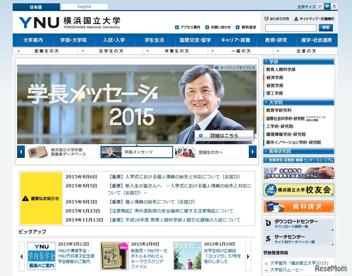Screen dimensions: 352x276
Task: Open the 工学府・研究院 link
Action: pyautogui.click(x=280, y=126)
